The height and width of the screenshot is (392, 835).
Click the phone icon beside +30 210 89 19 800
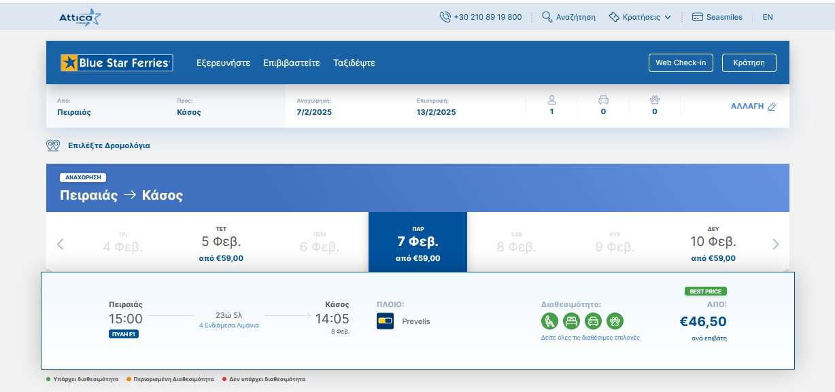coord(445,17)
